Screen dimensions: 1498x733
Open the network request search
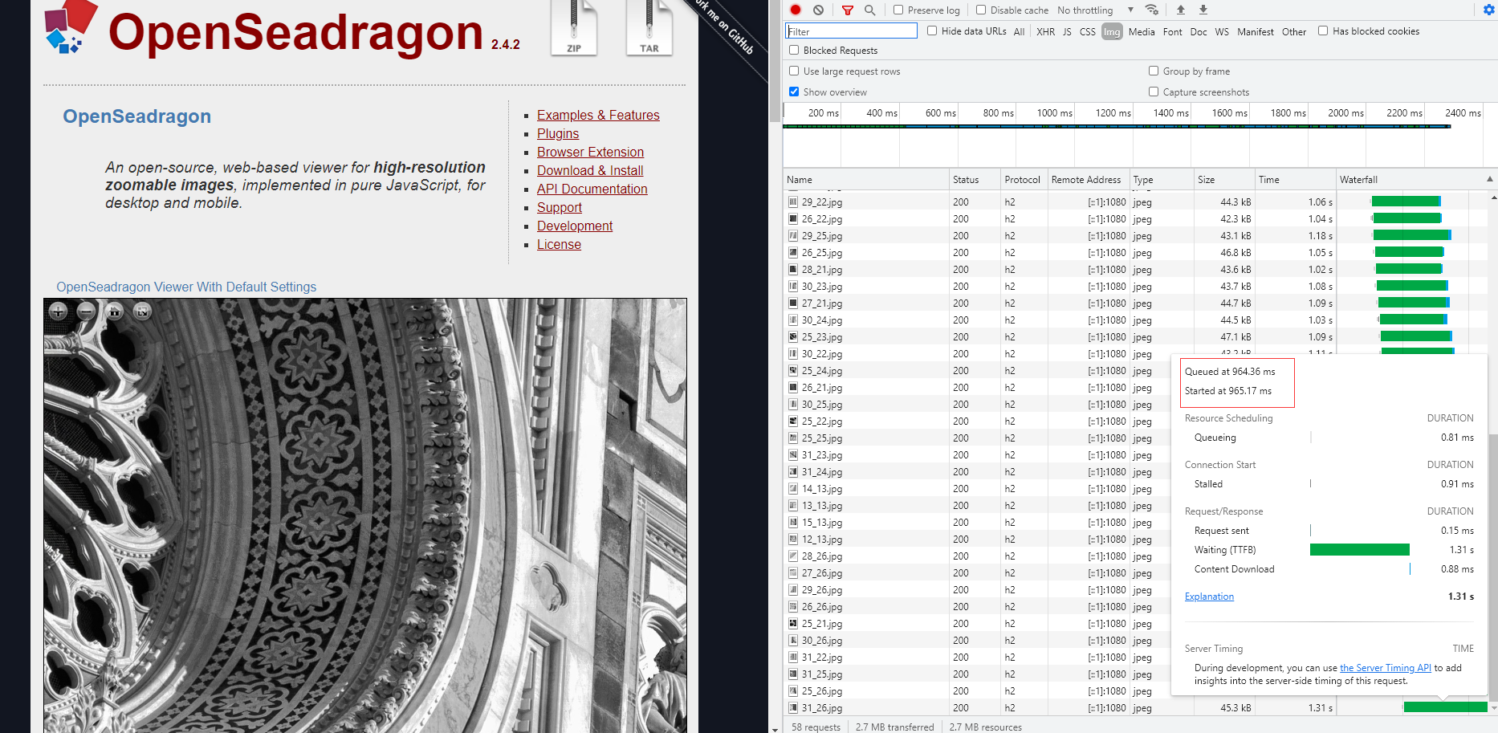click(870, 10)
